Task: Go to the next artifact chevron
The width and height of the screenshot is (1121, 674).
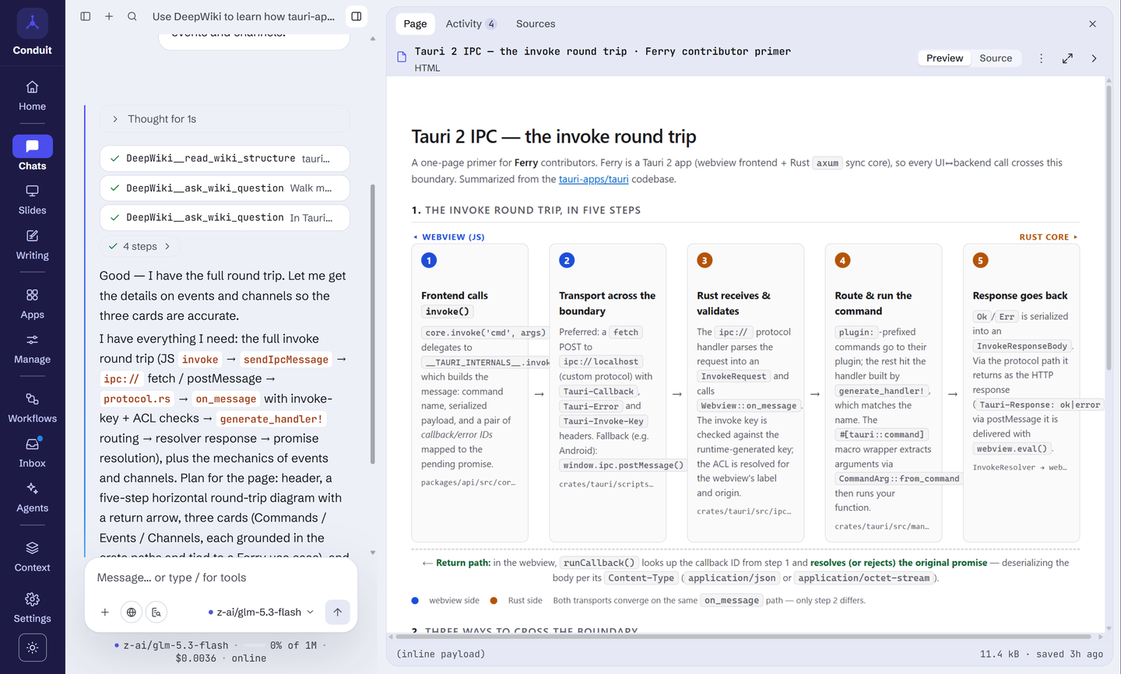Action: click(1094, 58)
